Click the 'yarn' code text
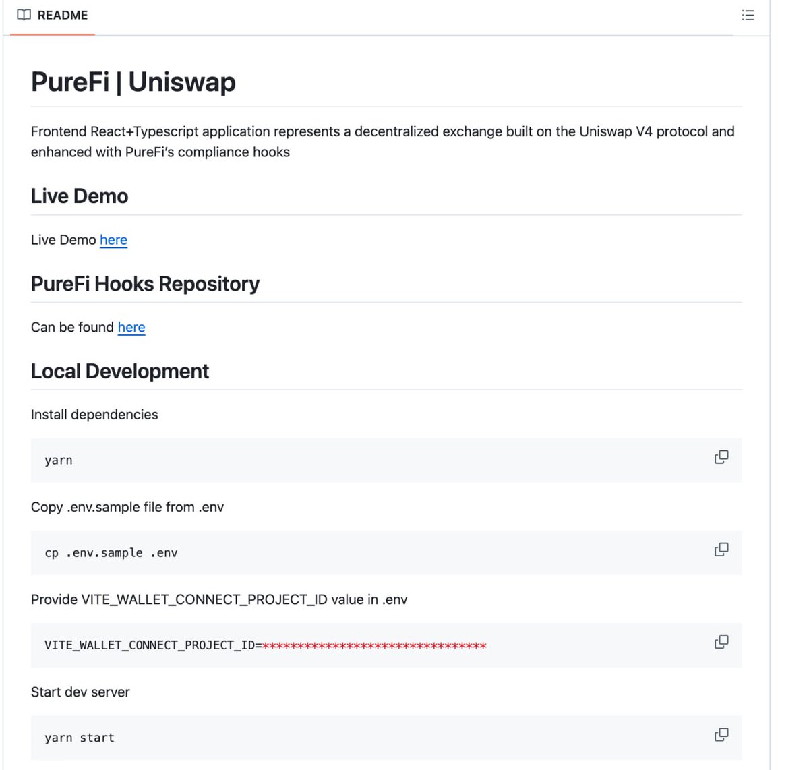The image size is (809, 770). point(59,461)
